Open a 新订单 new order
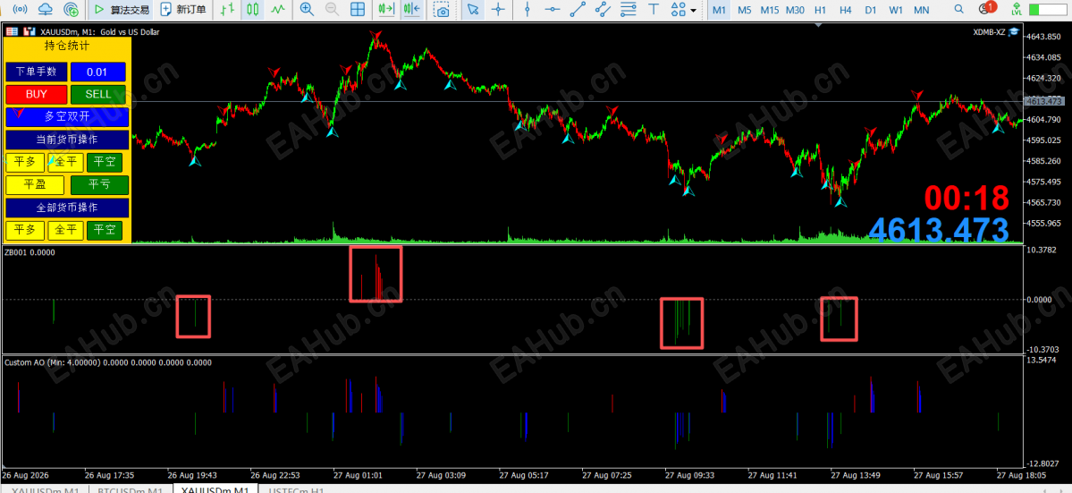This screenshot has width=1072, height=493. (182, 10)
